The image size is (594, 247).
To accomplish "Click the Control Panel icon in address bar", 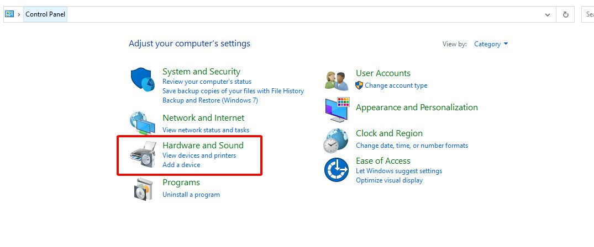I will [9, 14].
